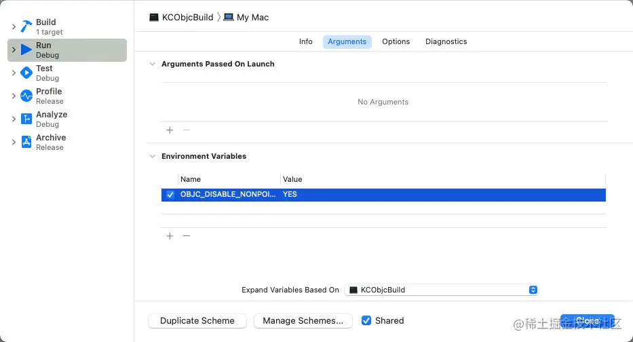Open the Diagnostics tab
Screen dimensions: 633x342
446,41
